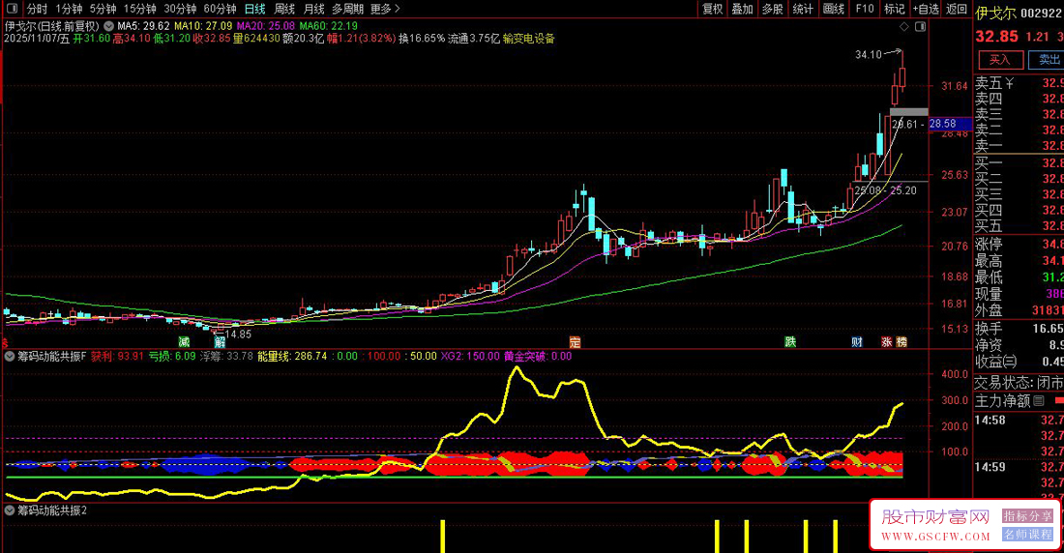Viewport: 1064px width, 553px height.
Task: Expand the 更多 periods menu
Action: (x=384, y=9)
